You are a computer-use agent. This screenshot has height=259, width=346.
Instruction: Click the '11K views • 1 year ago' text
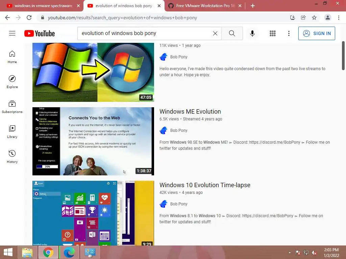(180, 46)
